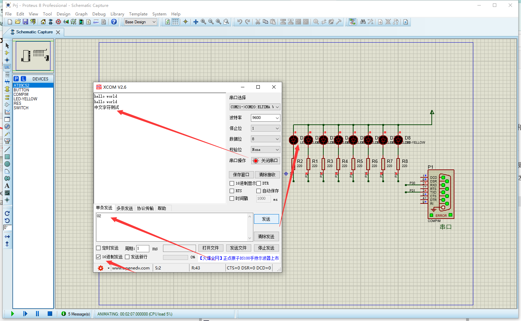Create a new project with the blank page icon
The width and height of the screenshot is (521, 321).
(x=10, y=22)
